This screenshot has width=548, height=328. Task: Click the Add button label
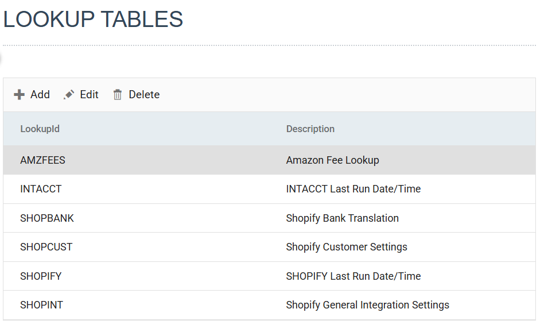pyautogui.click(x=40, y=94)
